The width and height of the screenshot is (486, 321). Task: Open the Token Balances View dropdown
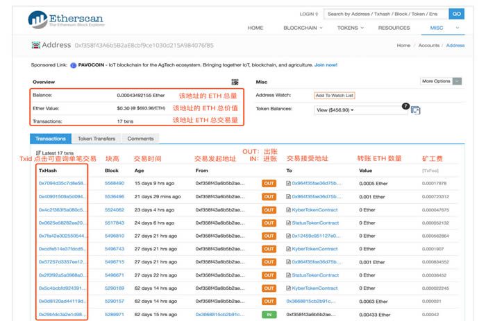[x=335, y=110]
